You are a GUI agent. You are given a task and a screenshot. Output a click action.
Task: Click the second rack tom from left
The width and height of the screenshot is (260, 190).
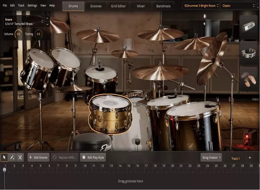tap(65, 67)
